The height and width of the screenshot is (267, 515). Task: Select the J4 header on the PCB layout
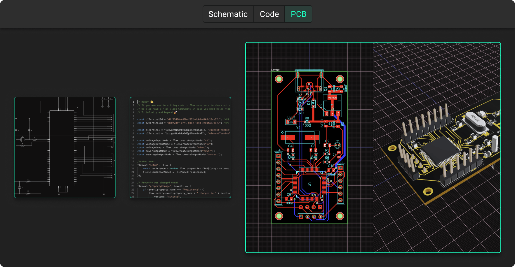pos(279,178)
